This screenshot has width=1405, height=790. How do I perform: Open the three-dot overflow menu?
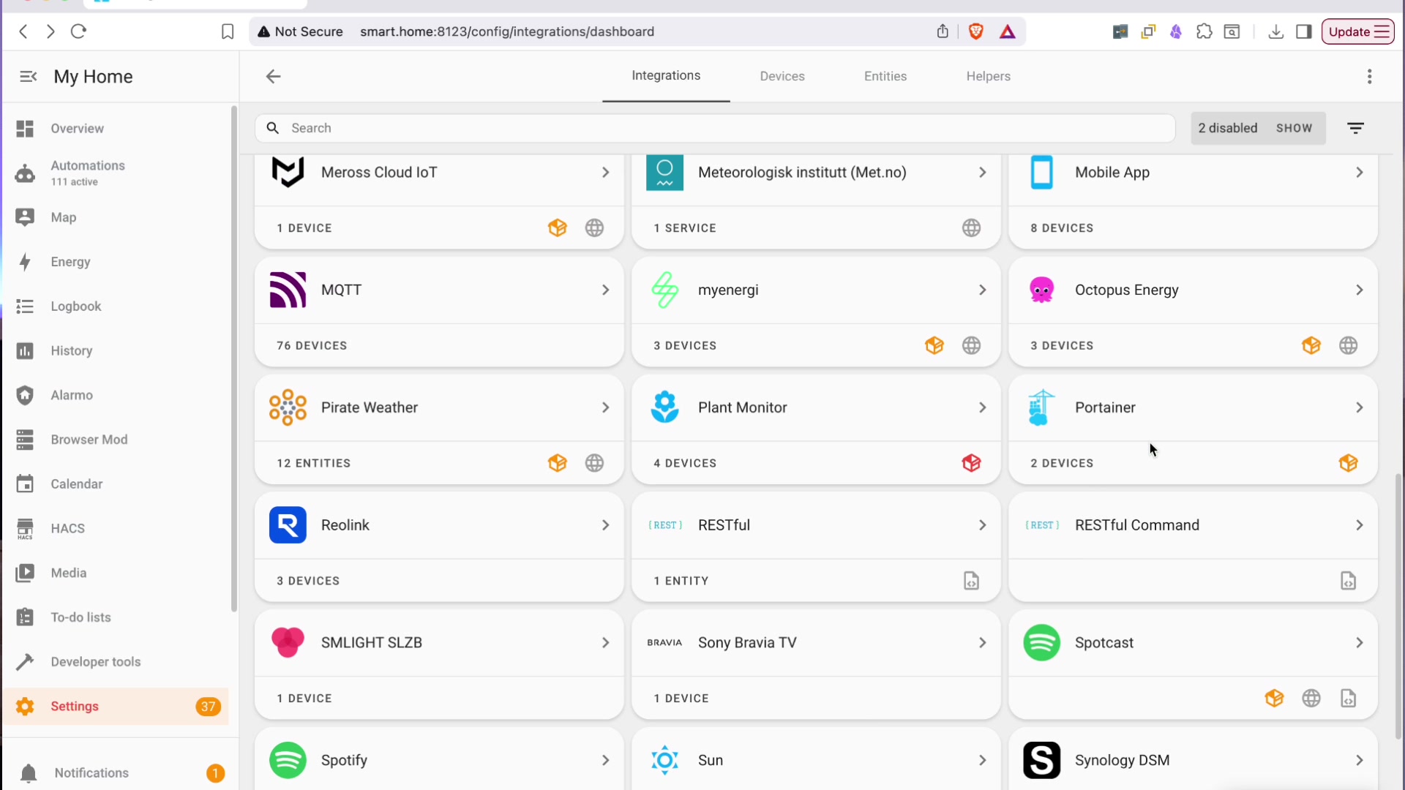click(1369, 77)
